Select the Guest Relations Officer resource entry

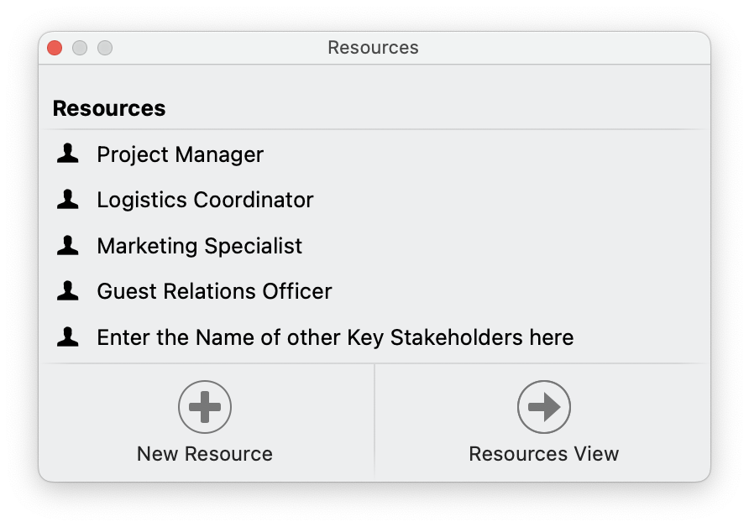point(215,291)
